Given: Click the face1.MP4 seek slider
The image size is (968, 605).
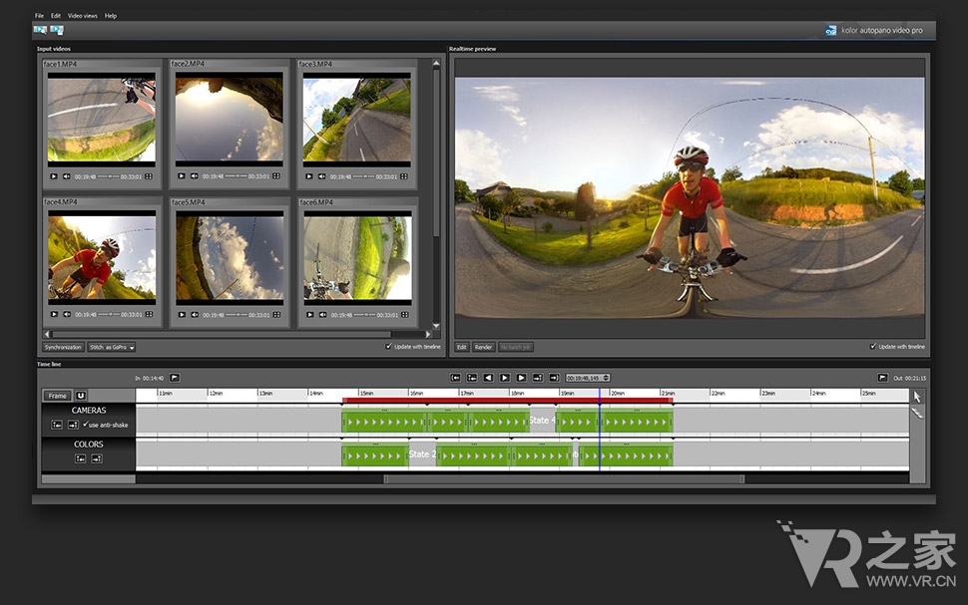Looking at the screenshot, I should (108, 177).
